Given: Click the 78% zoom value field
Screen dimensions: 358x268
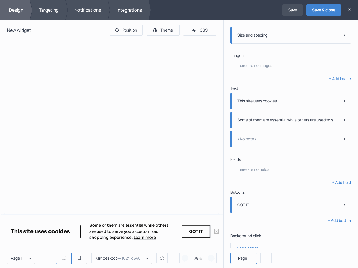Looking at the screenshot, I should point(198,258).
